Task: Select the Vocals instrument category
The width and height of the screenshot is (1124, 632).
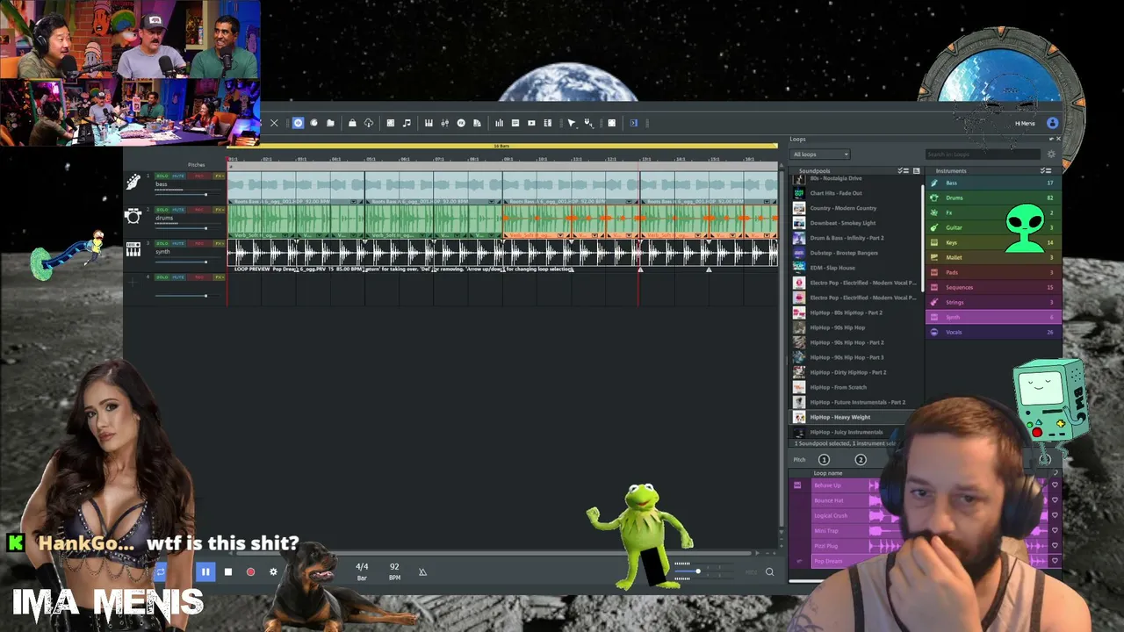Action: click(x=993, y=332)
